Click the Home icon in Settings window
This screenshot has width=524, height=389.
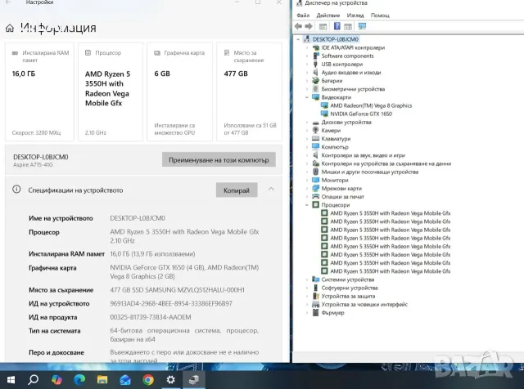click(10, 28)
